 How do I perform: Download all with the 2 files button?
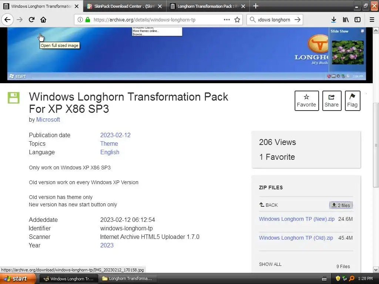(341, 205)
